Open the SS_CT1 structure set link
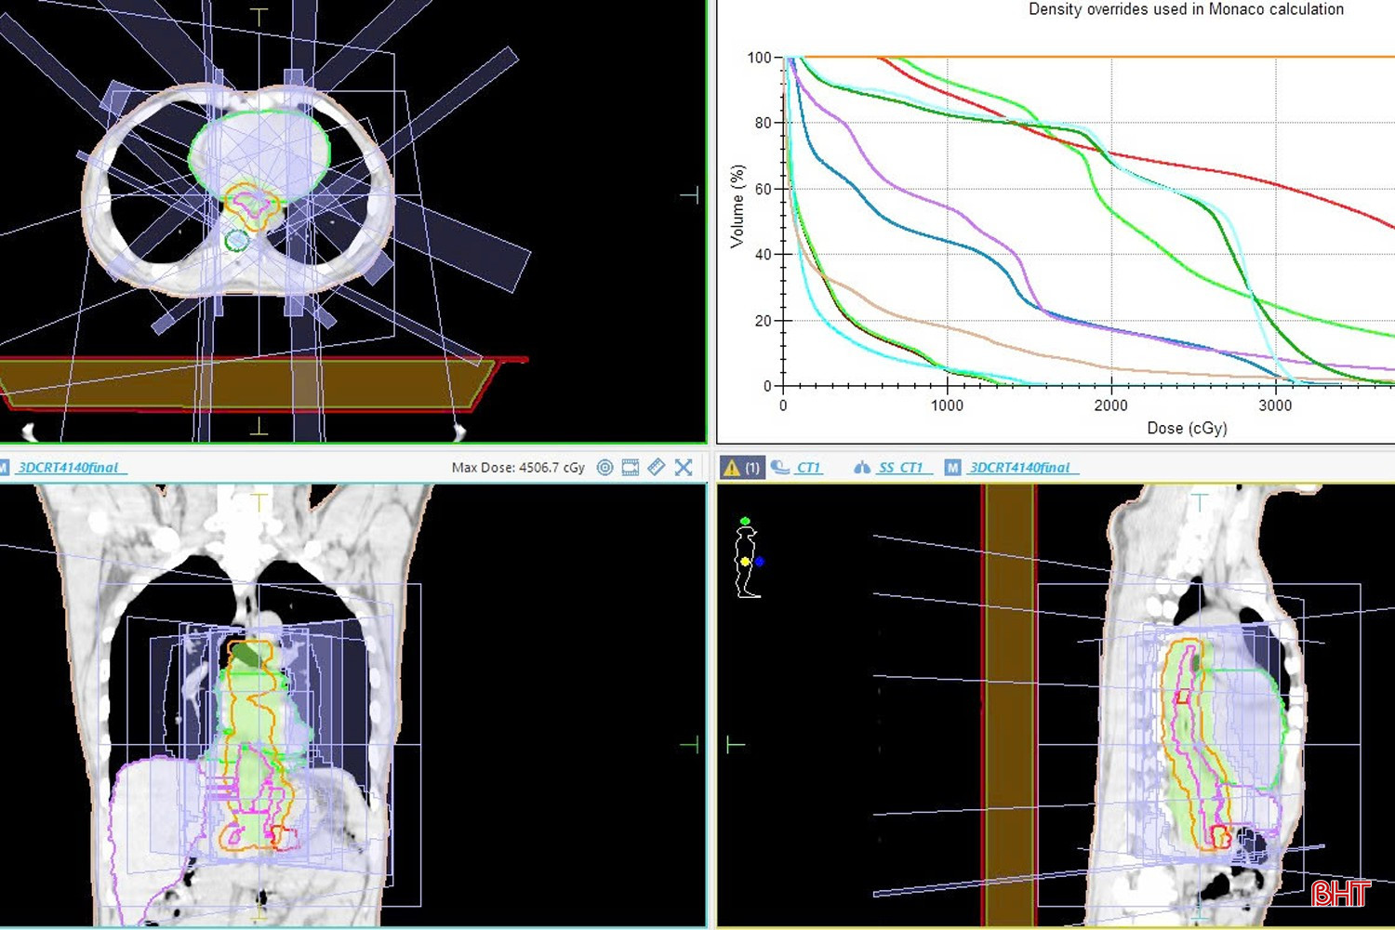Viewport: 1395px width, 930px height. point(900,468)
